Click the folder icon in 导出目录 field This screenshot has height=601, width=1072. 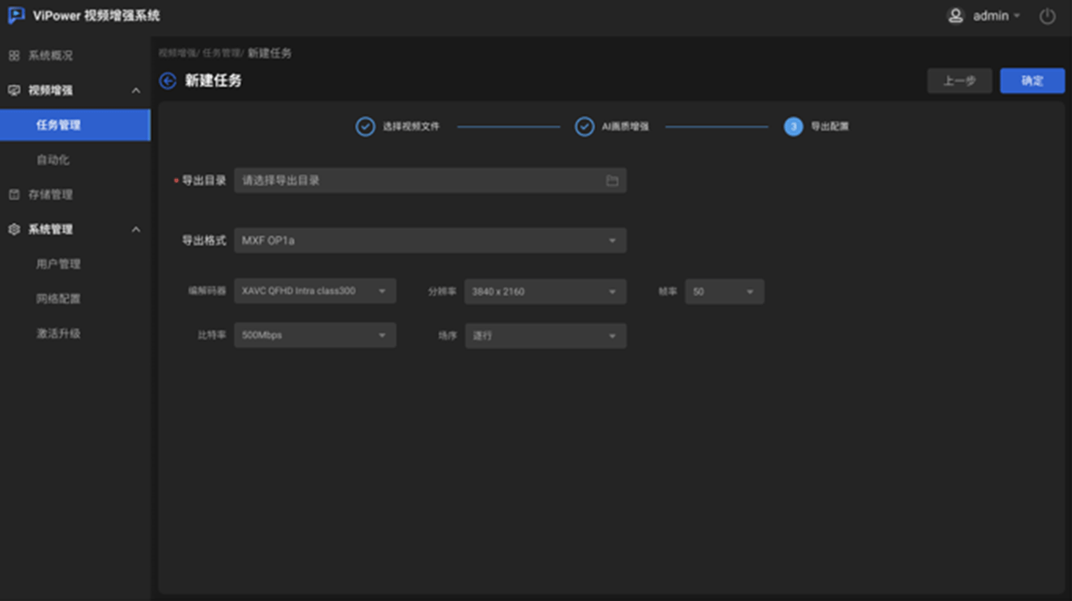(612, 181)
